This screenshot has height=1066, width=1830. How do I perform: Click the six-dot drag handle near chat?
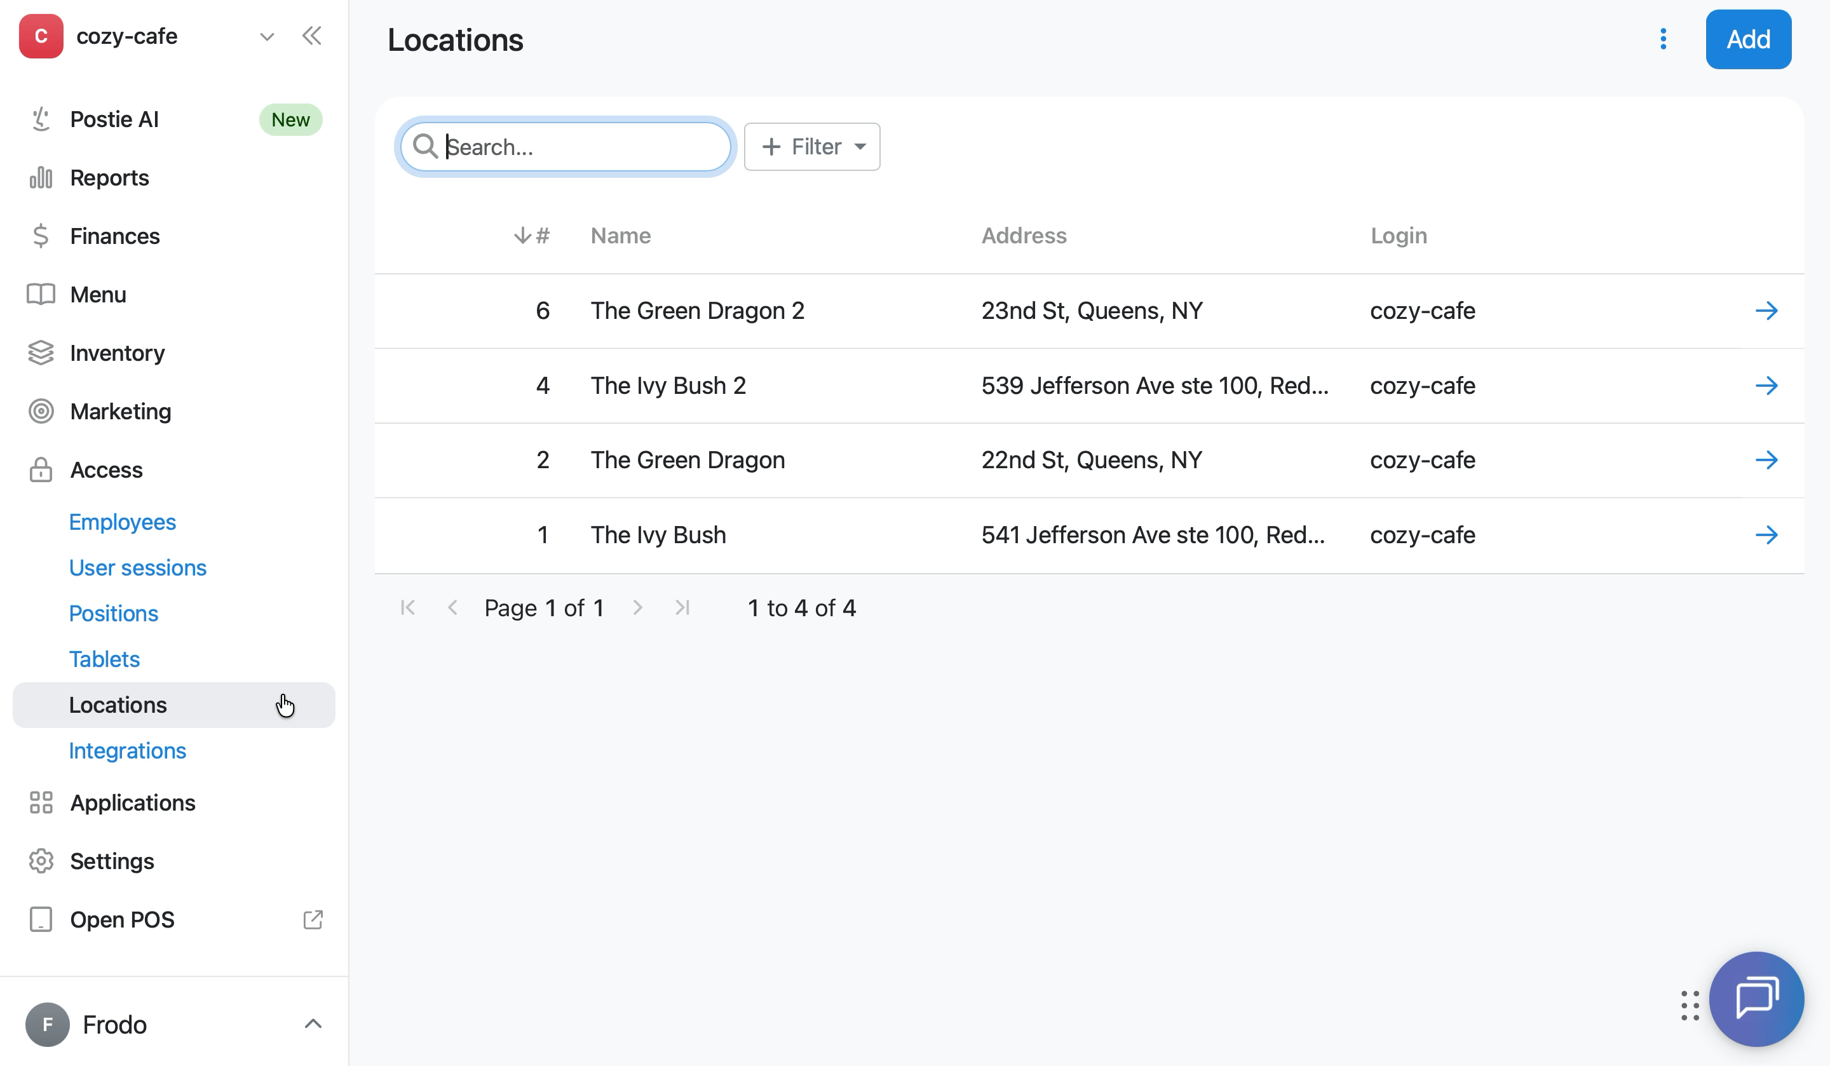tap(1690, 1006)
